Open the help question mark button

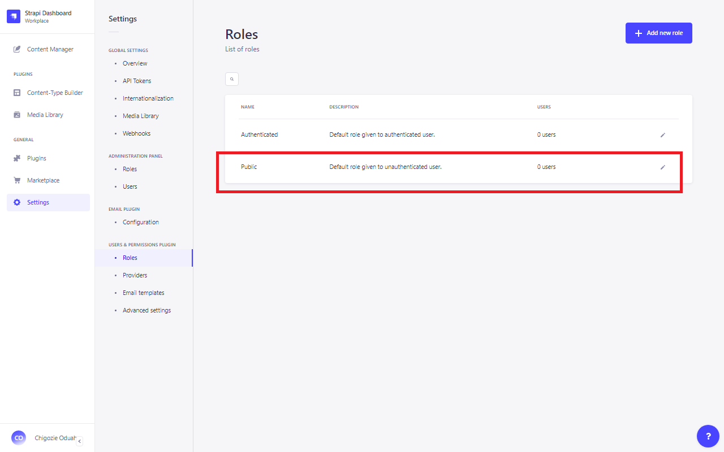[708, 436]
